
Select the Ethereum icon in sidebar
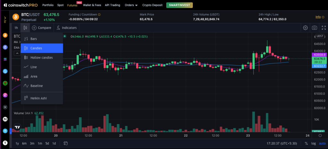5,47
